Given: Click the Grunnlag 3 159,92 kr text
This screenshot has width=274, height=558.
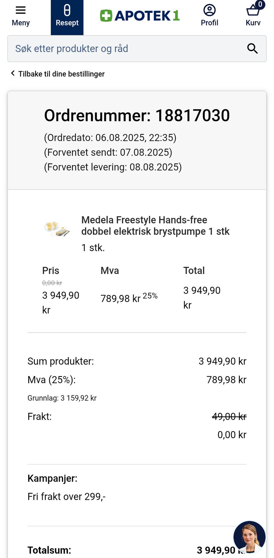Looking at the screenshot, I should (x=62, y=398).
